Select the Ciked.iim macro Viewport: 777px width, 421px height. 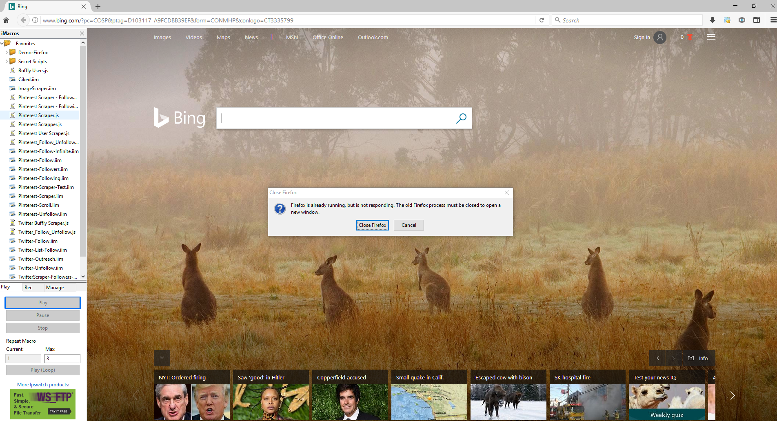click(x=29, y=79)
